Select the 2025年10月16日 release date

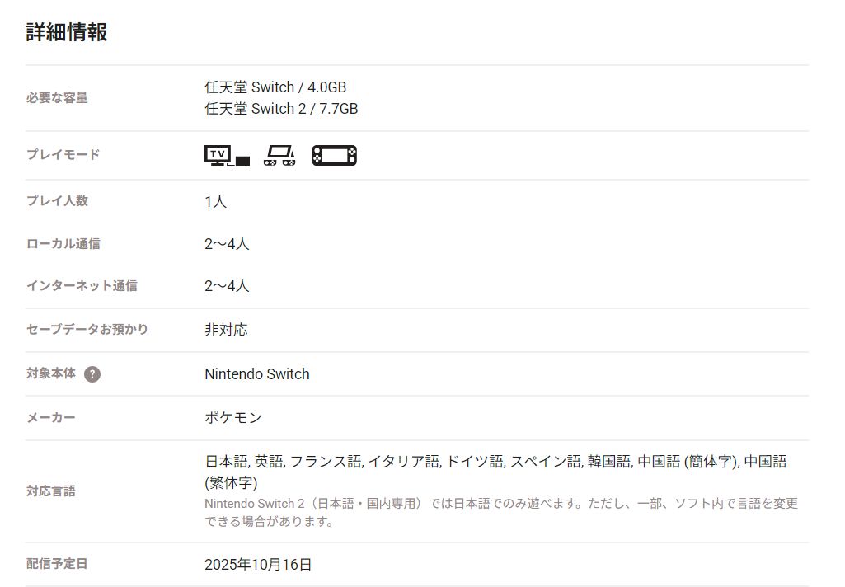click(258, 565)
